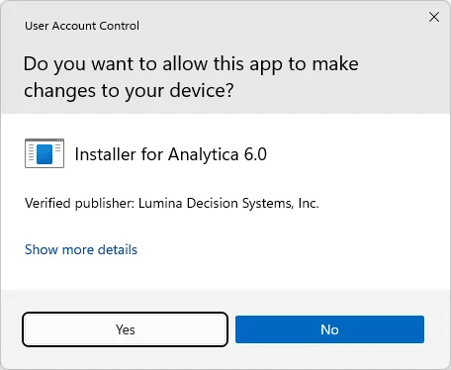The height and width of the screenshot is (370, 451).
Task: Click the Analytica installer application icon
Action: point(45,153)
